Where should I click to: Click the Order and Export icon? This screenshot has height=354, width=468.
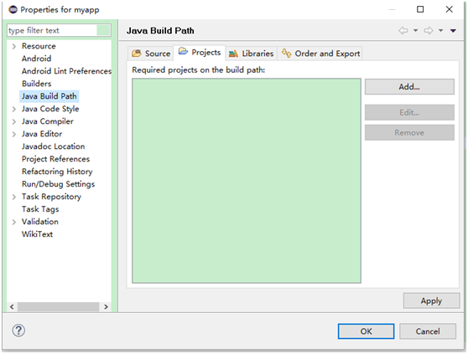point(287,54)
